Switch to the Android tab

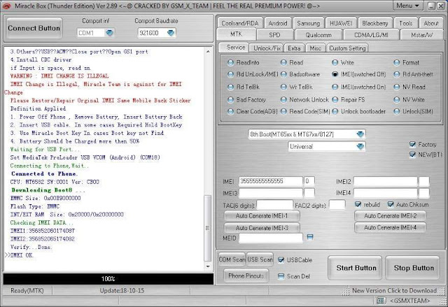pos(278,23)
